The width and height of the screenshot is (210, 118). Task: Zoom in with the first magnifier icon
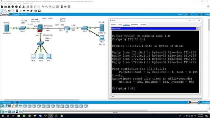coord(43,7)
